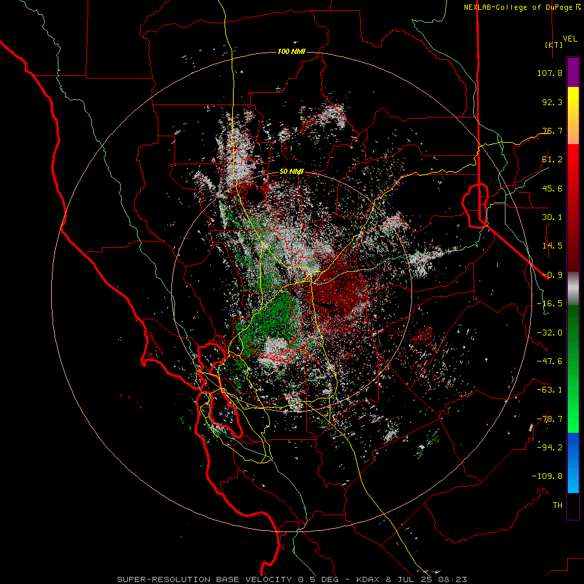Select the -16.5 legend value

pyautogui.click(x=550, y=304)
